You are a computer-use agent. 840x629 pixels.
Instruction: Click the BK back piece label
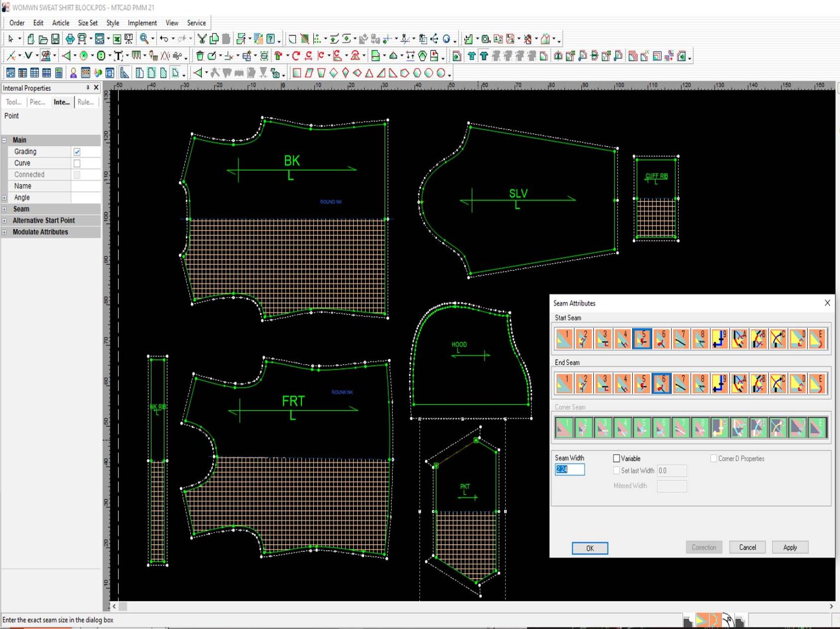[x=291, y=160]
